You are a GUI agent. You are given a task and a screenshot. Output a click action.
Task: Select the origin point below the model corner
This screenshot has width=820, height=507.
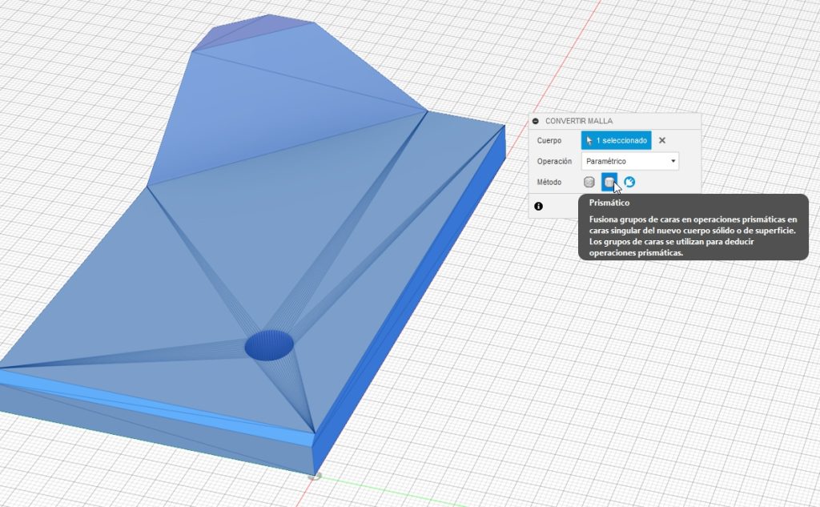click(x=315, y=477)
